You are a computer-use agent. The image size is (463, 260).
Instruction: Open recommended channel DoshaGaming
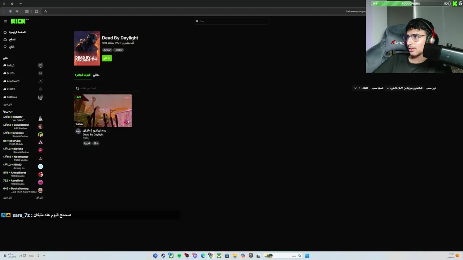pyautogui.click(x=23, y=190)
